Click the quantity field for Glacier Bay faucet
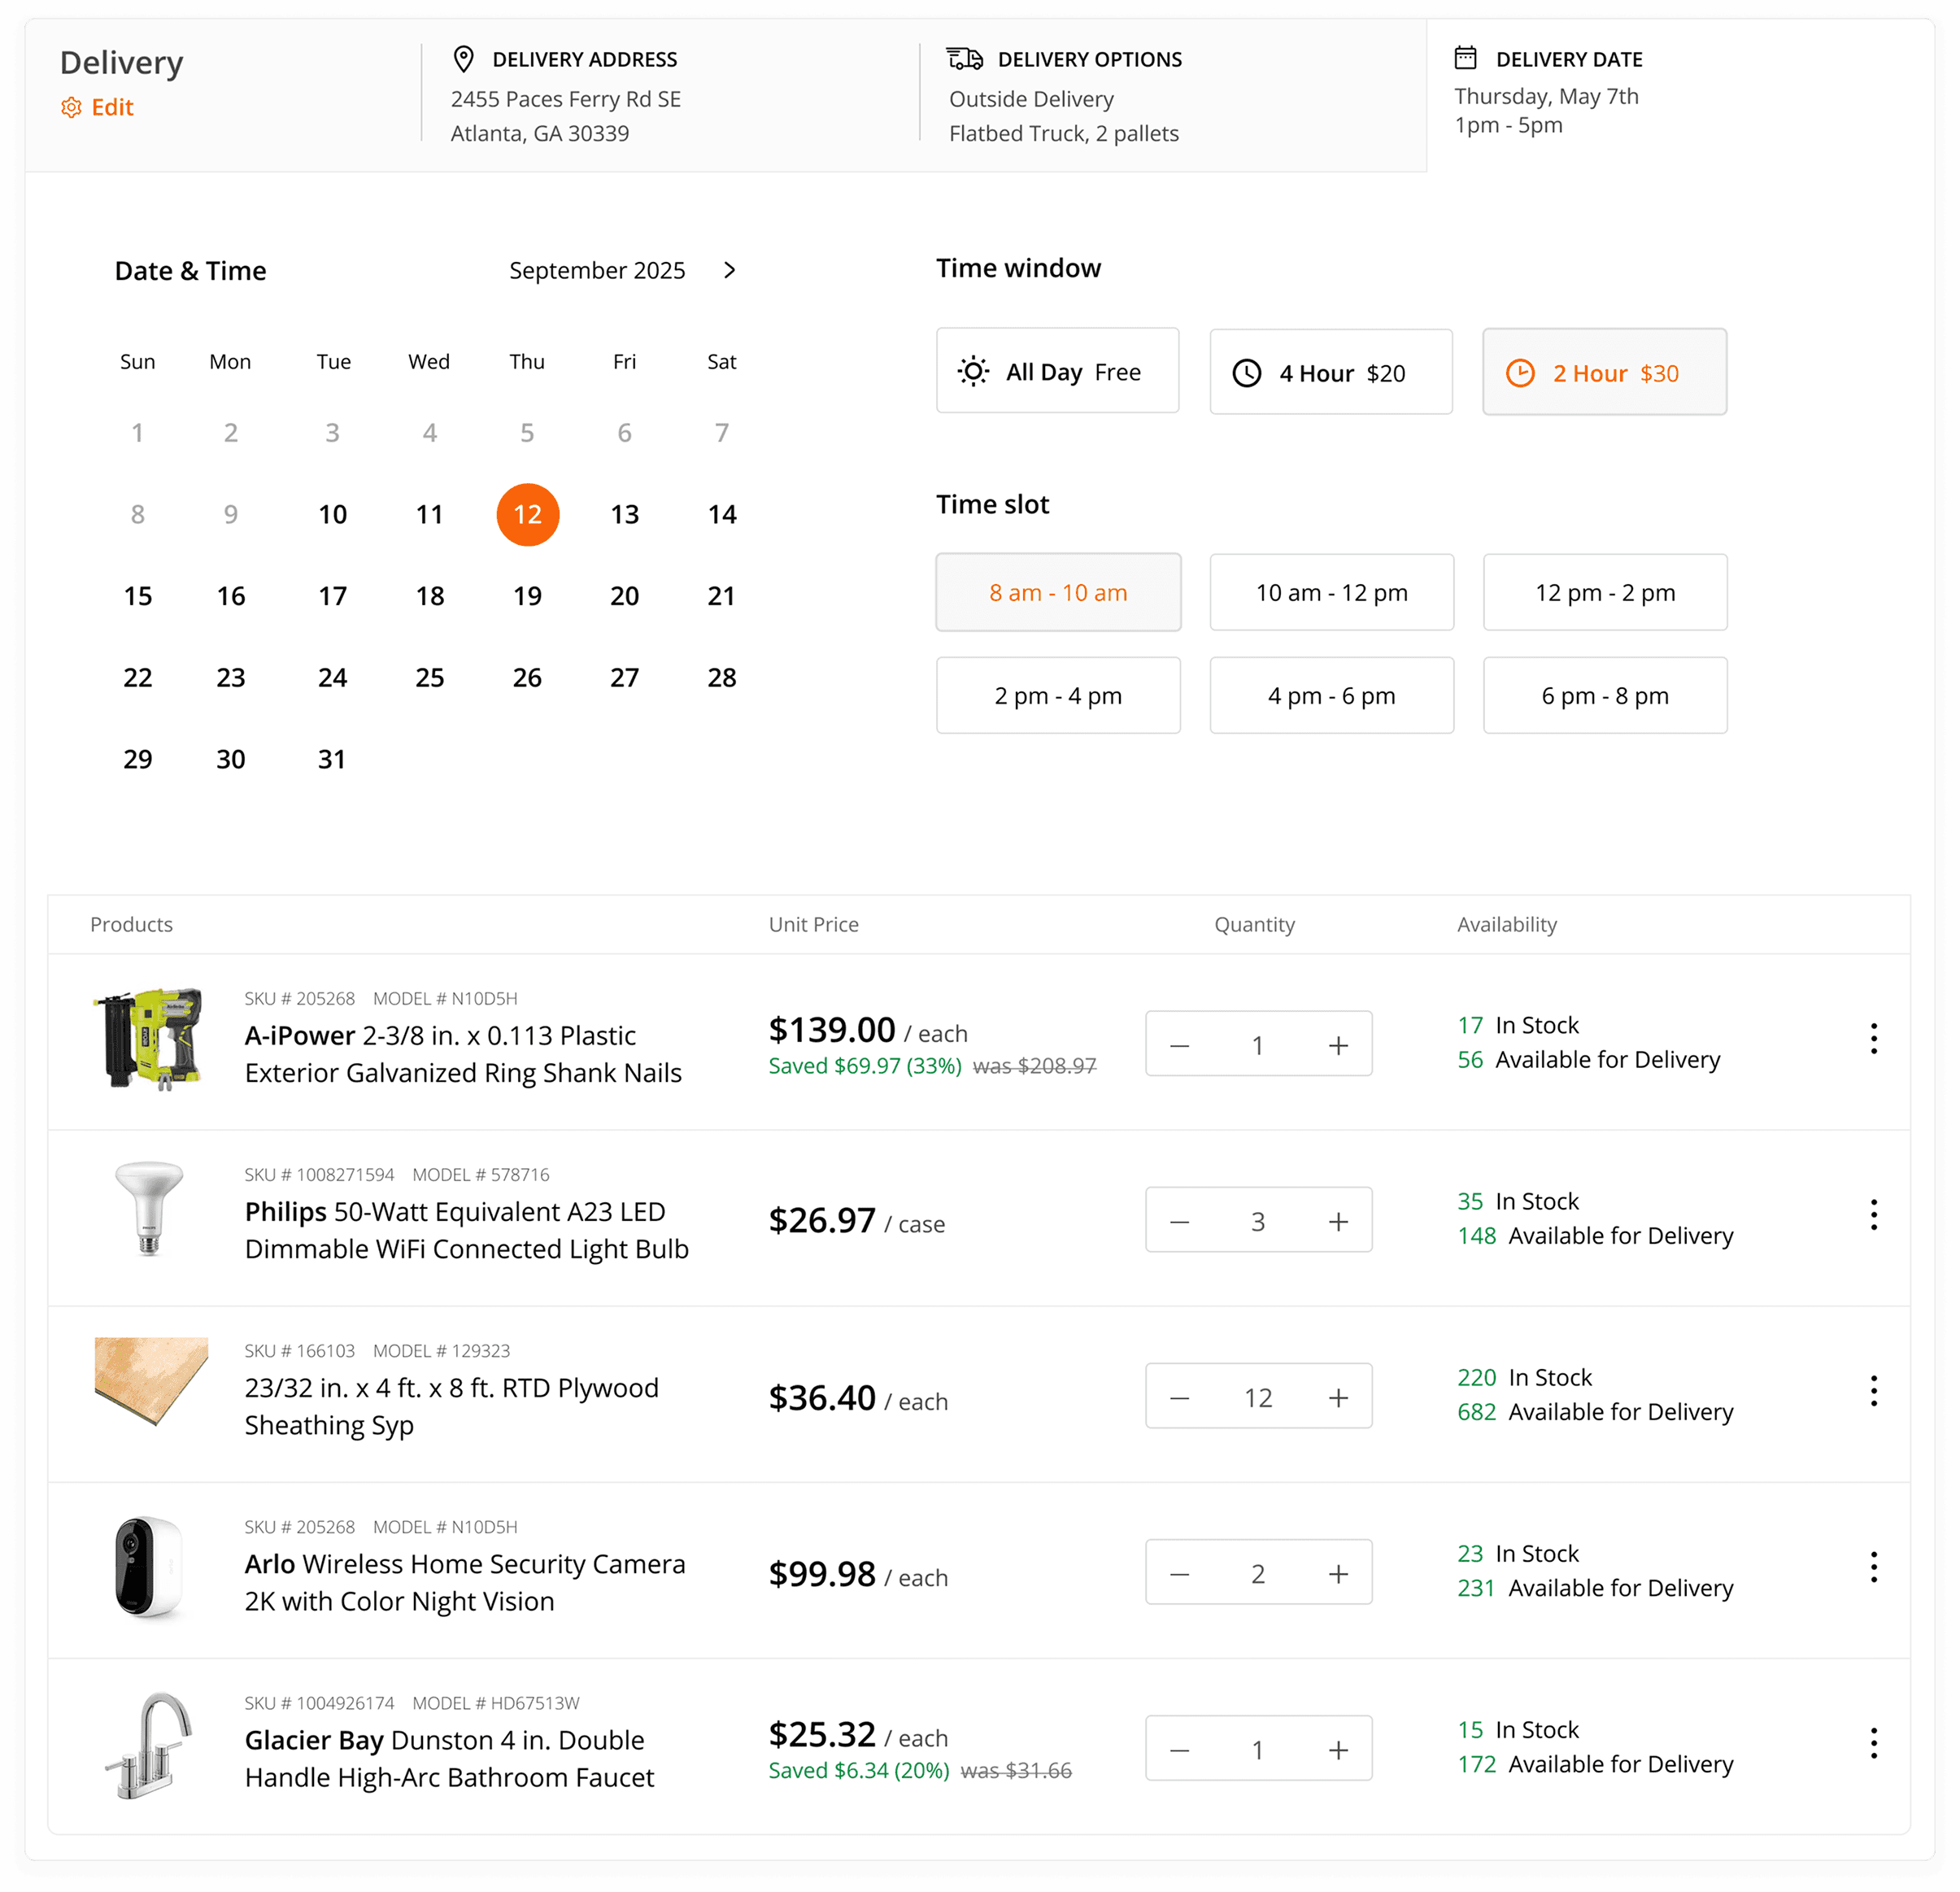This screenshot has width=1960, height=1892. pyautogui.click(x=1257, y=1750)
